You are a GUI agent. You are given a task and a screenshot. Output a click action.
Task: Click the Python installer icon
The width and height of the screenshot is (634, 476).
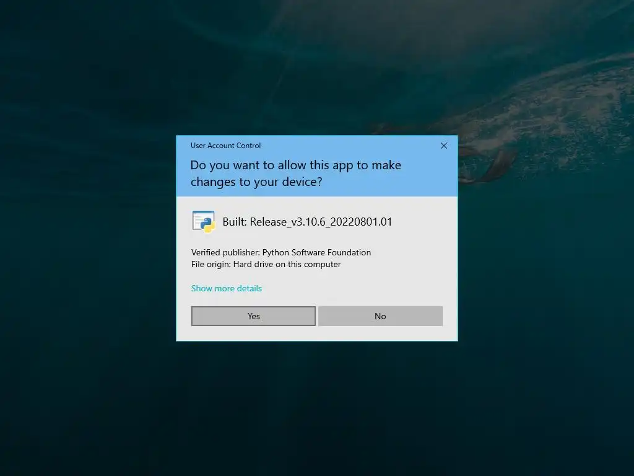click(x=203, y=222)
